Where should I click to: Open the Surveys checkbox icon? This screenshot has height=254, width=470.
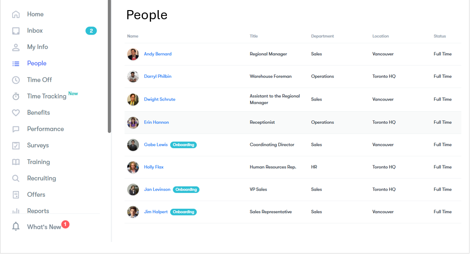(x=16, y=145)
